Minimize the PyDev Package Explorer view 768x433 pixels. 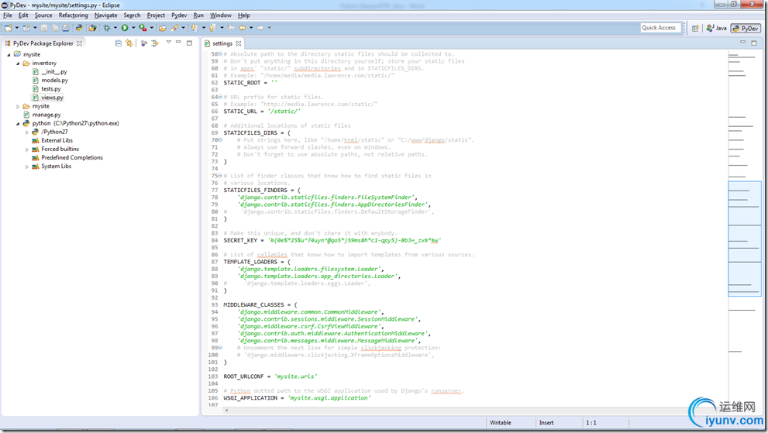[x=178, y=42]
